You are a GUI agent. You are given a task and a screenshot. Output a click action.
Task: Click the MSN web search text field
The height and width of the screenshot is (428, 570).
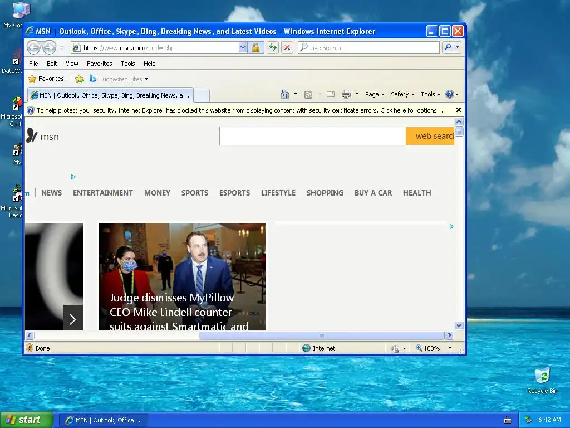pos(313,136)
